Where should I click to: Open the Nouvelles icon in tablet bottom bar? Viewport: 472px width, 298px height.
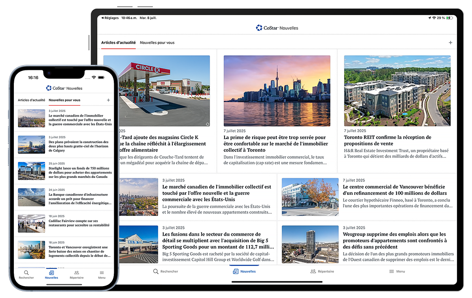pos(236,272)
